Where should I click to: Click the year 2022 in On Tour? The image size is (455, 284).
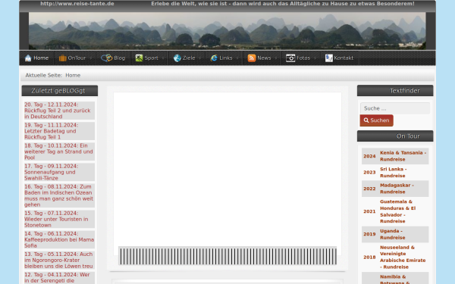[369, 189]
